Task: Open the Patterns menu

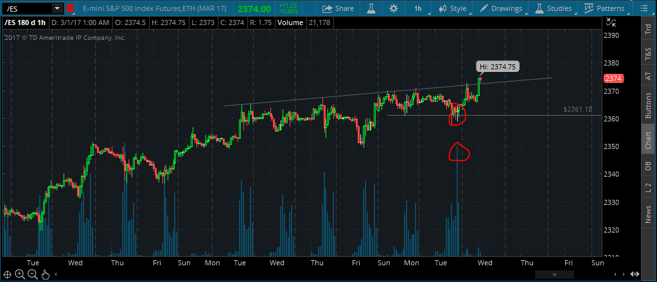Action: coord(604,8)
